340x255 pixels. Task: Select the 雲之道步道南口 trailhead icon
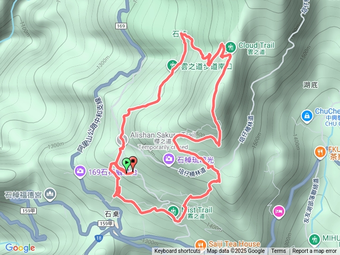click(x=173, y=65)
